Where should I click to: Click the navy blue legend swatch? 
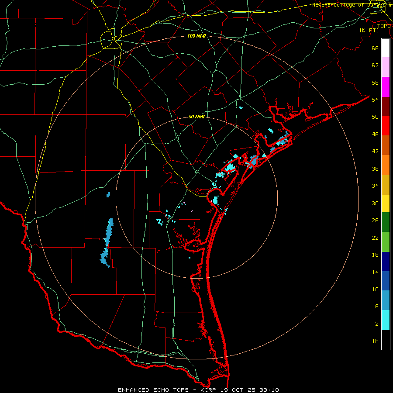pyautogui.click(x=386, y=262)
